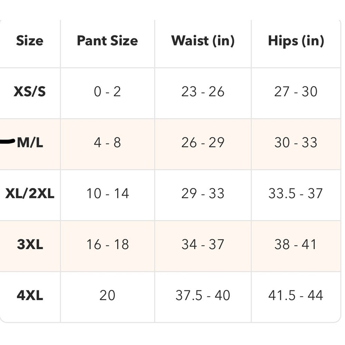Screen dimensions: 345x345
Task: Click pant size 4 - 8 cell
Action: click(x=107, y=142)
